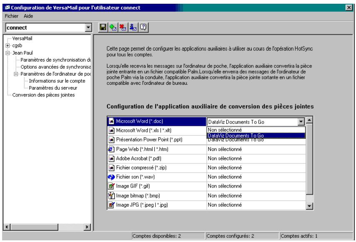
Task: Click the user account toolbar icon
Action: (133, 27)
